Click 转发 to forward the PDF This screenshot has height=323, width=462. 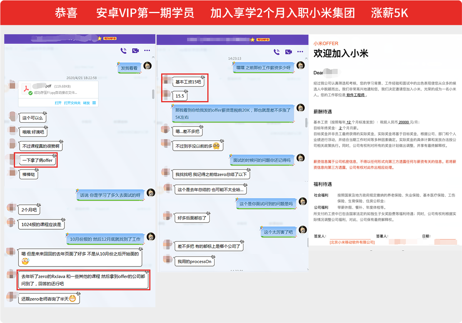[x=87, y=103]
